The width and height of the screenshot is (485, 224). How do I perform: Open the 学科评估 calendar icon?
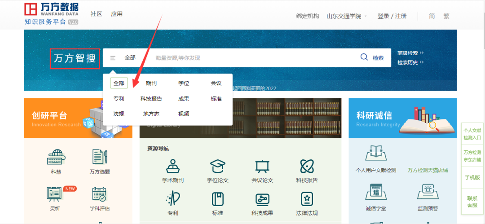[100, 195]
